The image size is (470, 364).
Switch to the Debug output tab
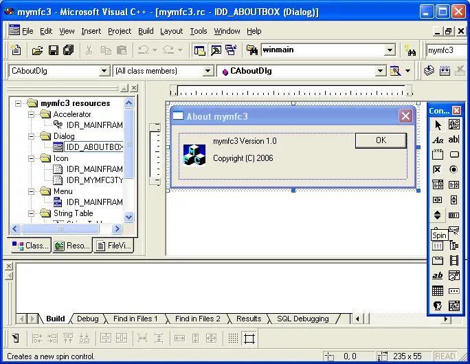click(87, 319)
